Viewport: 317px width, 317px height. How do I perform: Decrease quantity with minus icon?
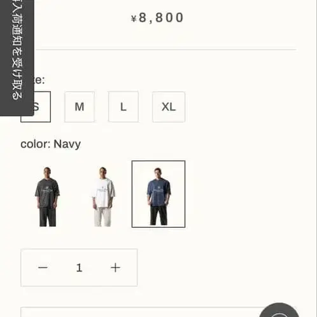tap(43, 267)
